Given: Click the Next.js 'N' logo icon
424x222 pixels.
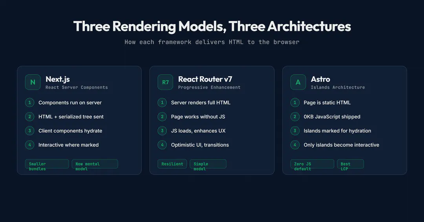Looking at the screenshot, I should pos(33,82).
